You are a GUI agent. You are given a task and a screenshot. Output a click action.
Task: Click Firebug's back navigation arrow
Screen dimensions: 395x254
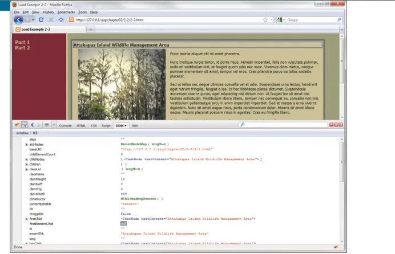pyautogui.click(x=32, y=125)
